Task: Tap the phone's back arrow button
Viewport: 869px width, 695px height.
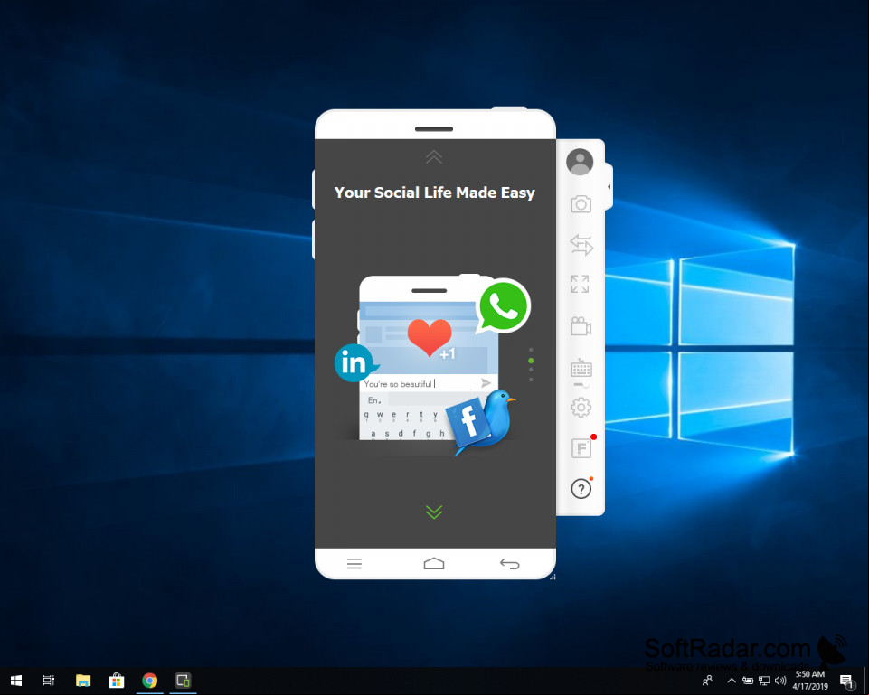Action: tap(509, 564)
